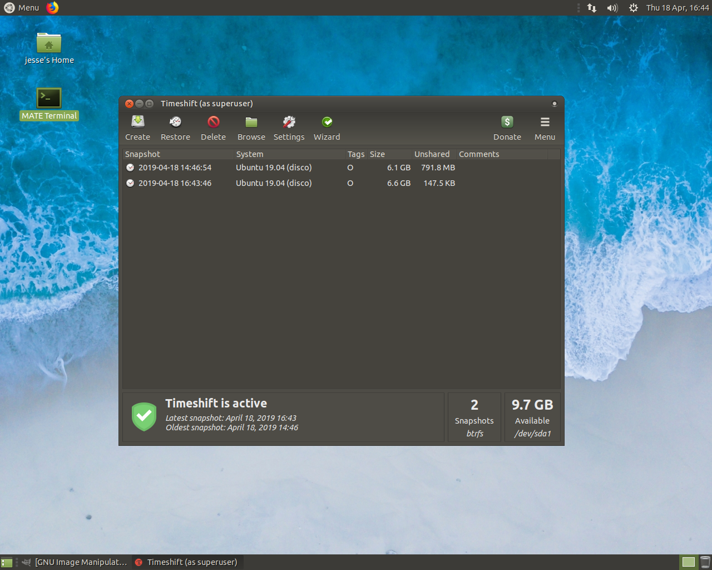Click the 9.7 GB Available panel

532,417
